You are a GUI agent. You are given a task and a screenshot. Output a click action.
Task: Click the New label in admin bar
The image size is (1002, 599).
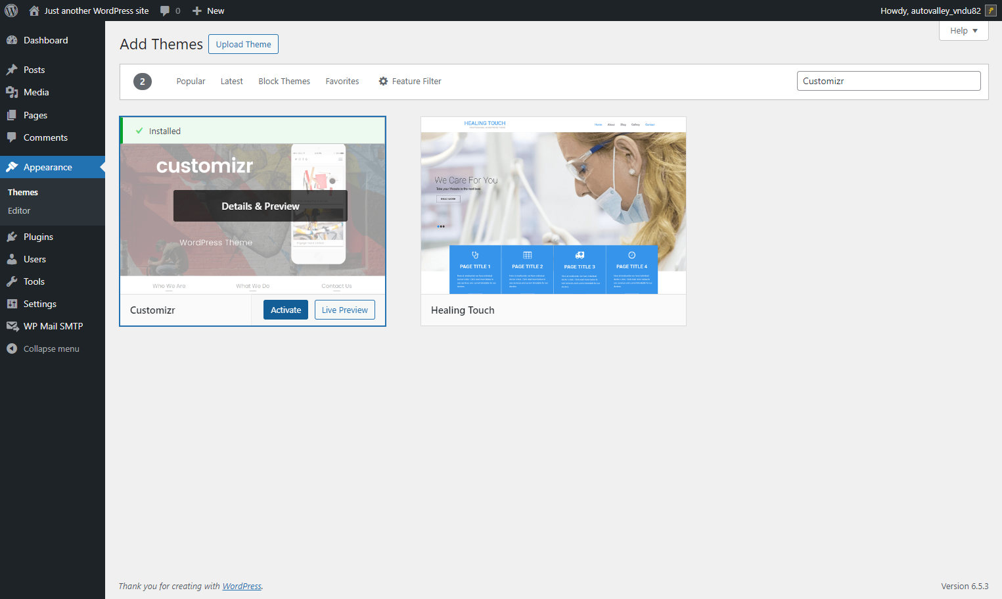tap(216, 11)
